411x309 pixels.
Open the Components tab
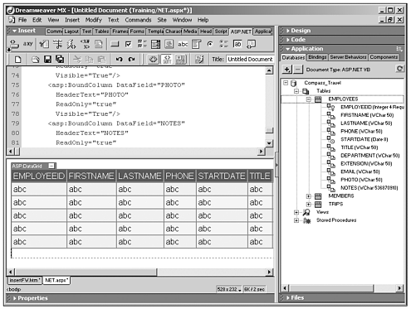(384, 57)
